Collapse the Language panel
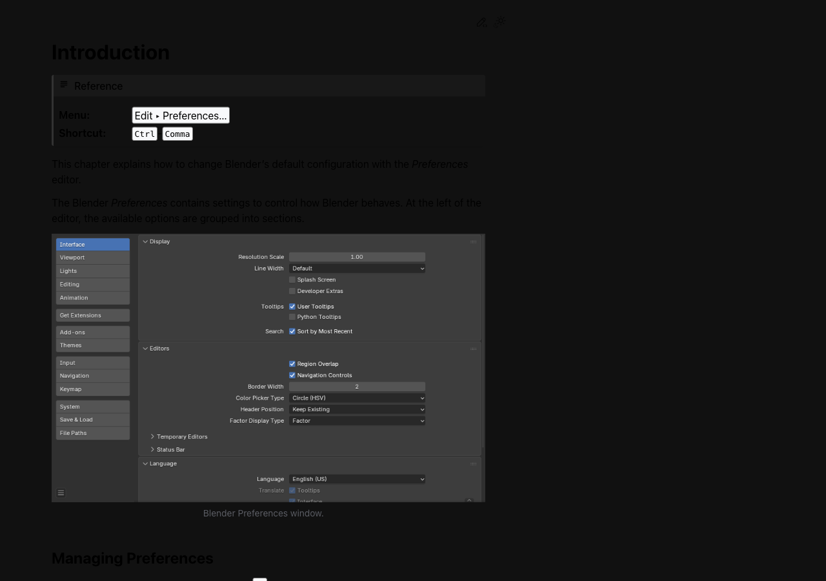This screenshot has height=581, width=826. click(145, 464)
